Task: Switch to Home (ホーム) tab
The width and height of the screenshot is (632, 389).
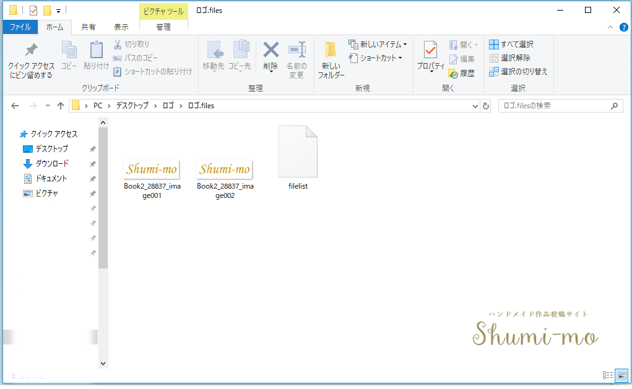Action: click(54, 27)
